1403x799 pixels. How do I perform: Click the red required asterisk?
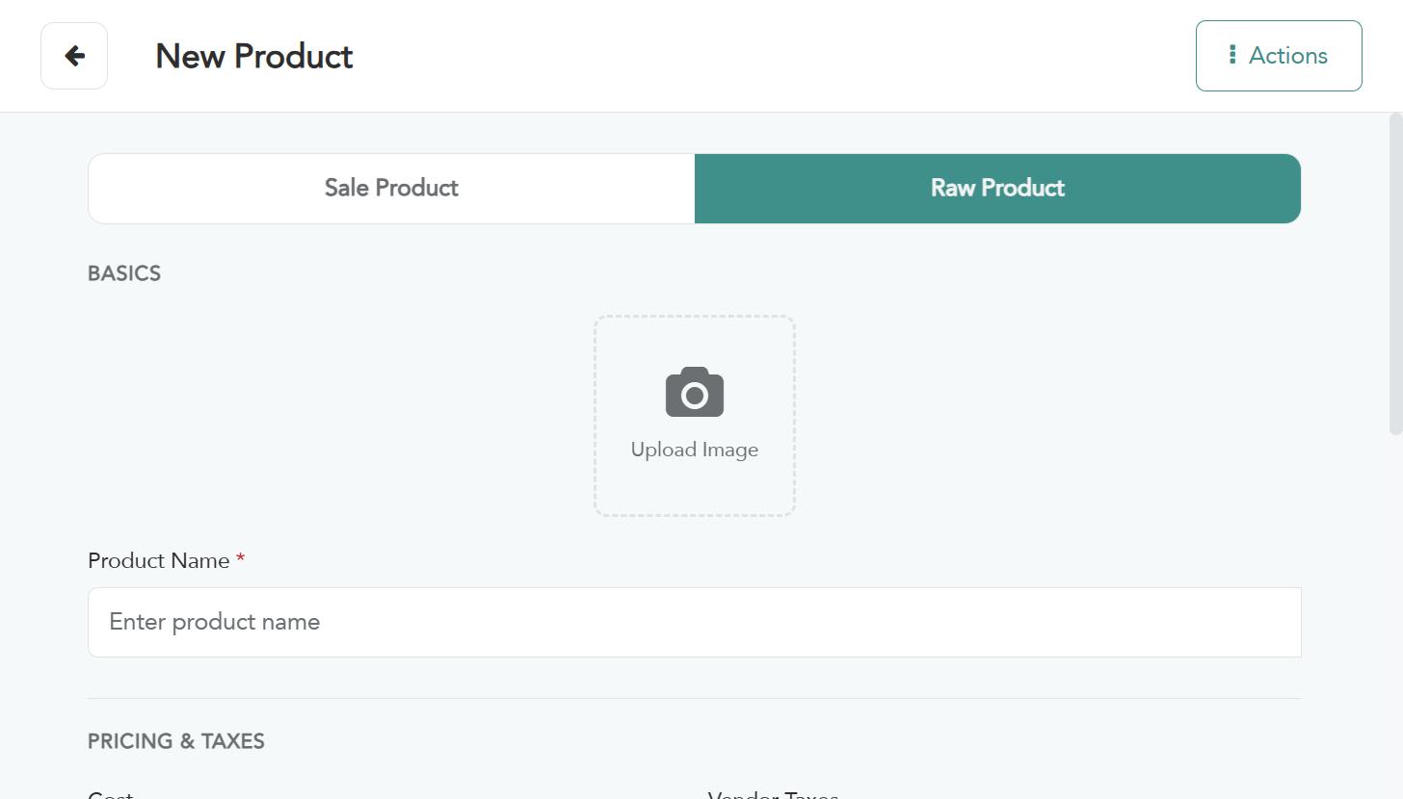point(240,558)
